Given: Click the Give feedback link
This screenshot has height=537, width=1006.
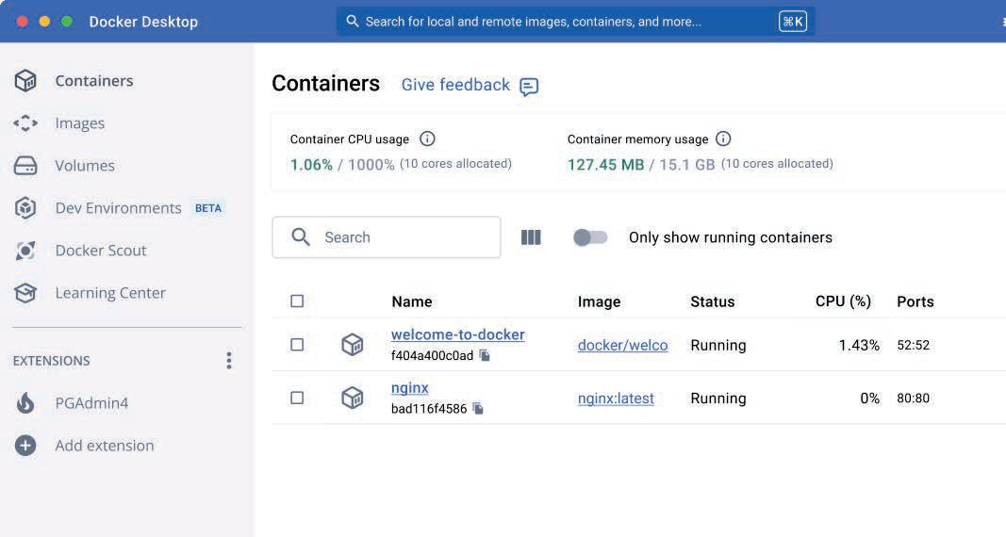Looking at the screenshot, I should [x=455, y=85].
